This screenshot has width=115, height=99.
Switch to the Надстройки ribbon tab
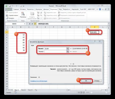pyautogui.click(x=75, y=9)
